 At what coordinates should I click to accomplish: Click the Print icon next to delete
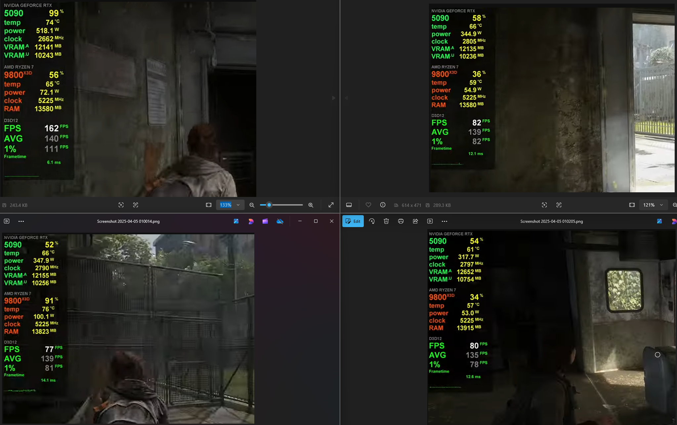(401, 221)
